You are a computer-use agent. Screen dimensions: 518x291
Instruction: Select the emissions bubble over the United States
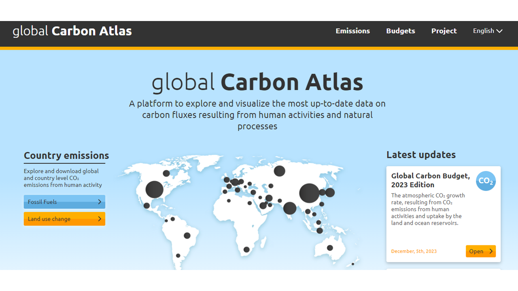pyautogui.click(x=154, y=189)
